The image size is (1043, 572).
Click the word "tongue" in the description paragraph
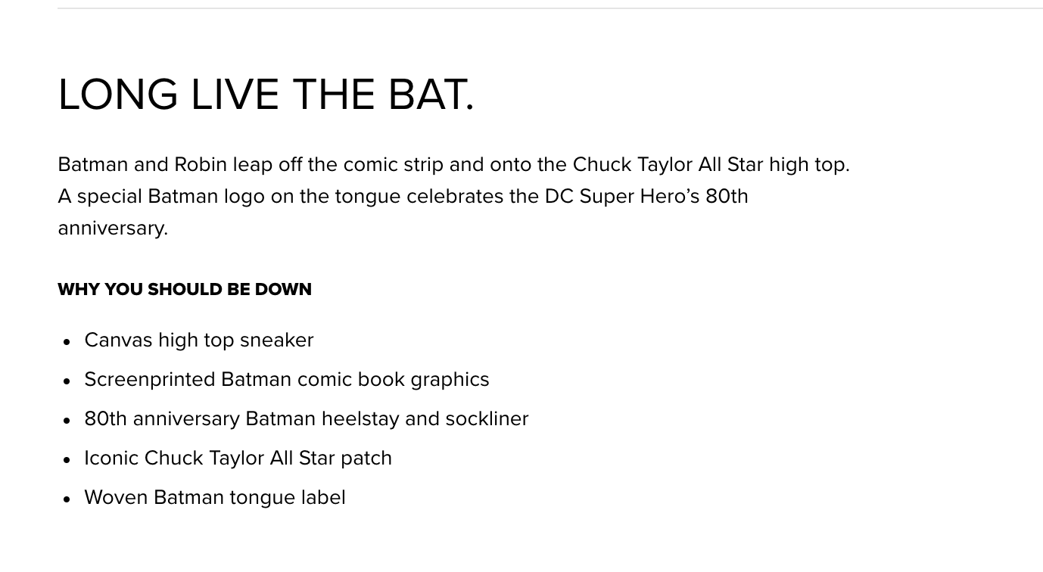click(x=368, y=197)
